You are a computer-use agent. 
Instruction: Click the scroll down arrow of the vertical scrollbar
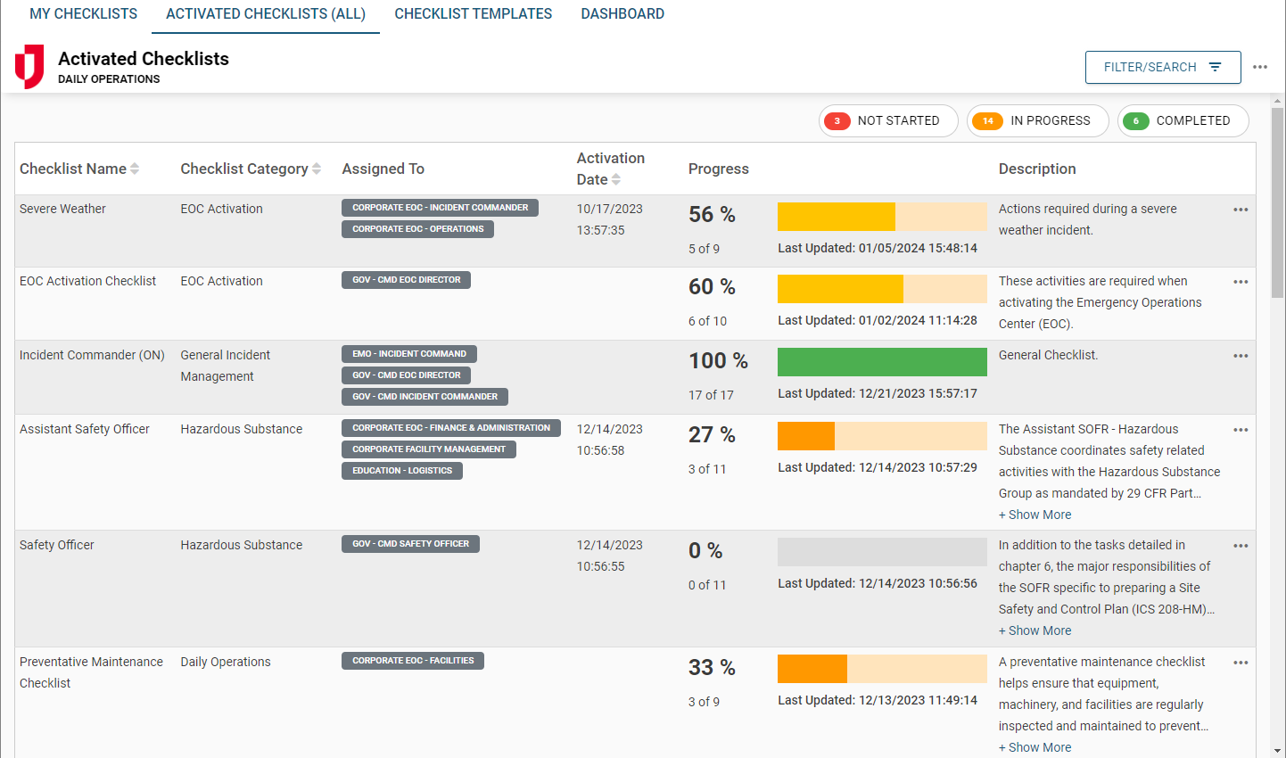1277,750
